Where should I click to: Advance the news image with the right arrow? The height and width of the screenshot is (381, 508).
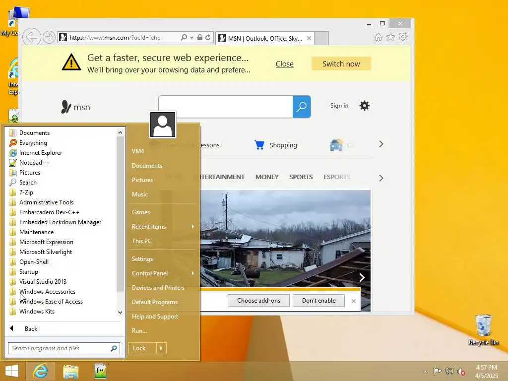362,277
